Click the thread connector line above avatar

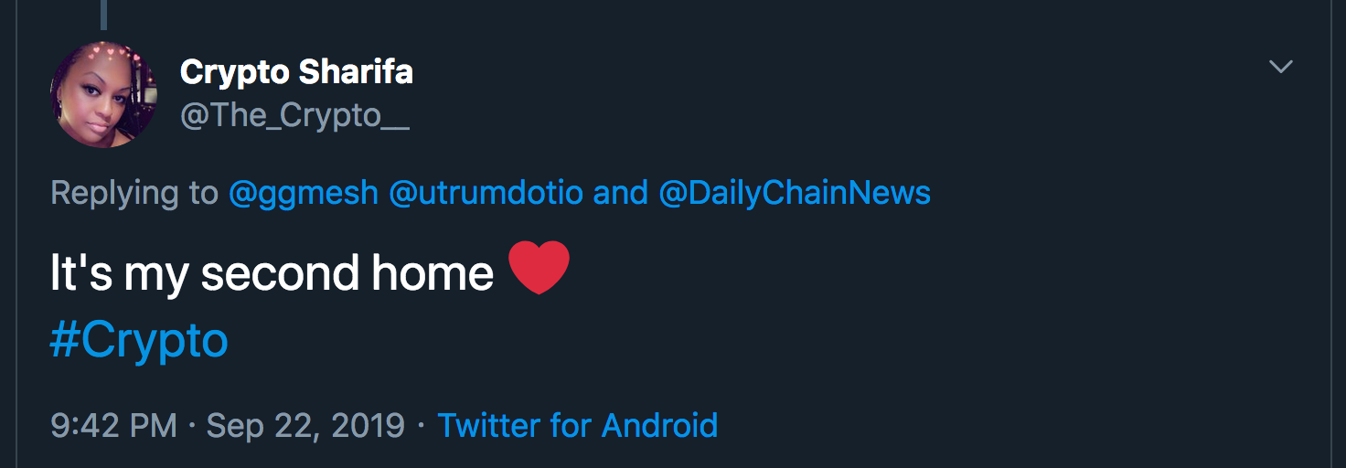coord(103,14)
